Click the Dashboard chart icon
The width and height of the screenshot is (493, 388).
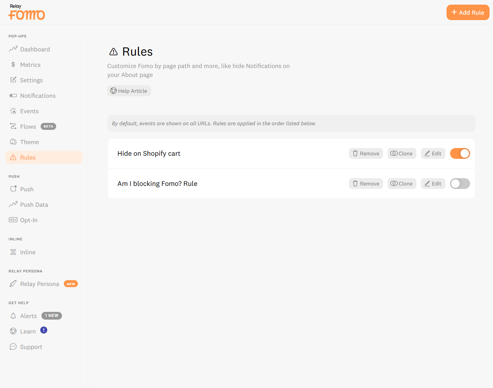pyautogui.click(x=13, y=49)
